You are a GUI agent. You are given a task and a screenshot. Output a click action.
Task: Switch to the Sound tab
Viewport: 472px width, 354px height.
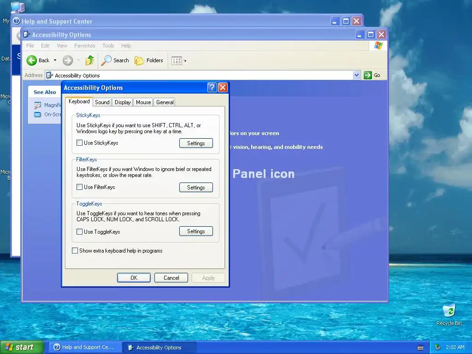click(x=102, y=102)
